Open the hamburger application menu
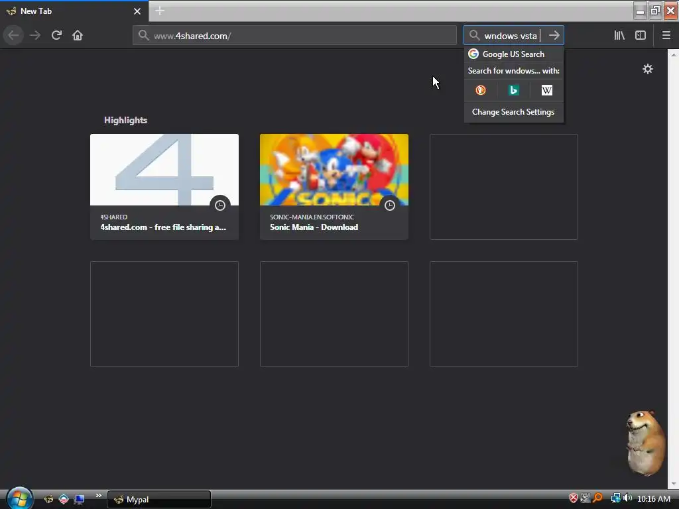The height and width of the screenshot is (509, 679). click(666, 35)
